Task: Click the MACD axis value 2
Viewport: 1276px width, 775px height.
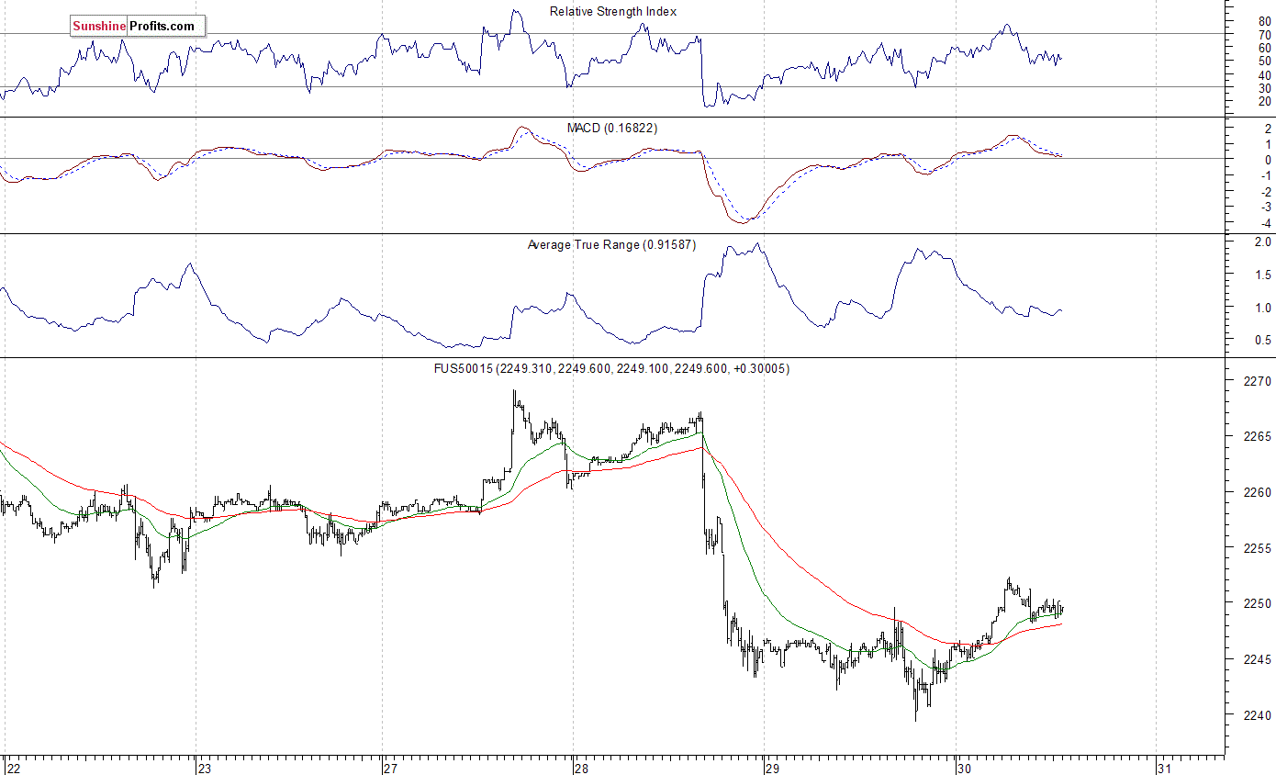Action: click(x=1268, y=129)
